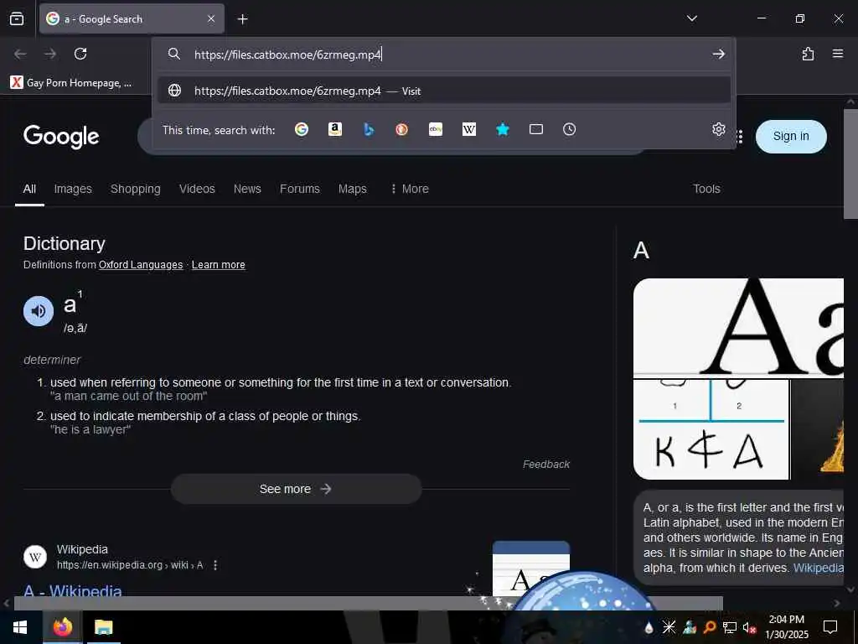Click the Sign in button
The image size is (858, 644).
pyautogui.click(x=791, y=137)
